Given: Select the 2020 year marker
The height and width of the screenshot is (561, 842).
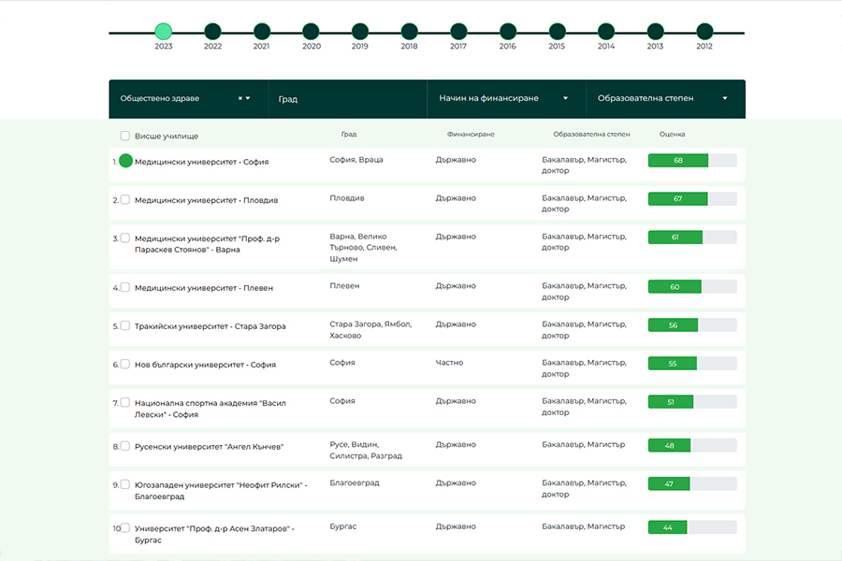Looking at the screenshot, I should 311,32.
